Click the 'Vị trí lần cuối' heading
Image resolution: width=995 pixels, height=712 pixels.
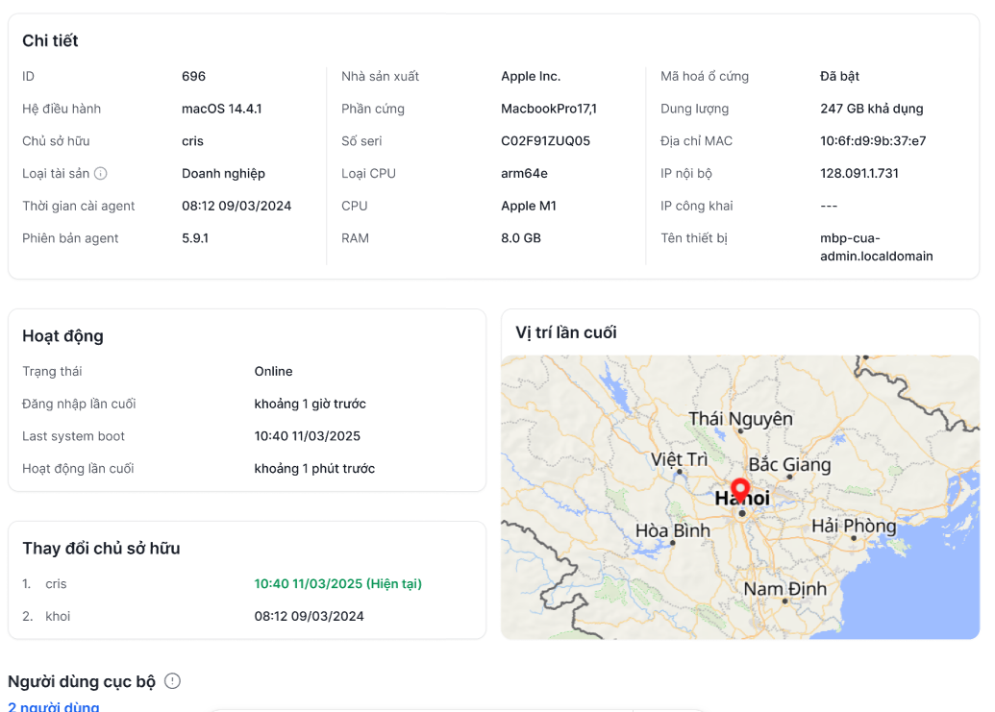566,332
